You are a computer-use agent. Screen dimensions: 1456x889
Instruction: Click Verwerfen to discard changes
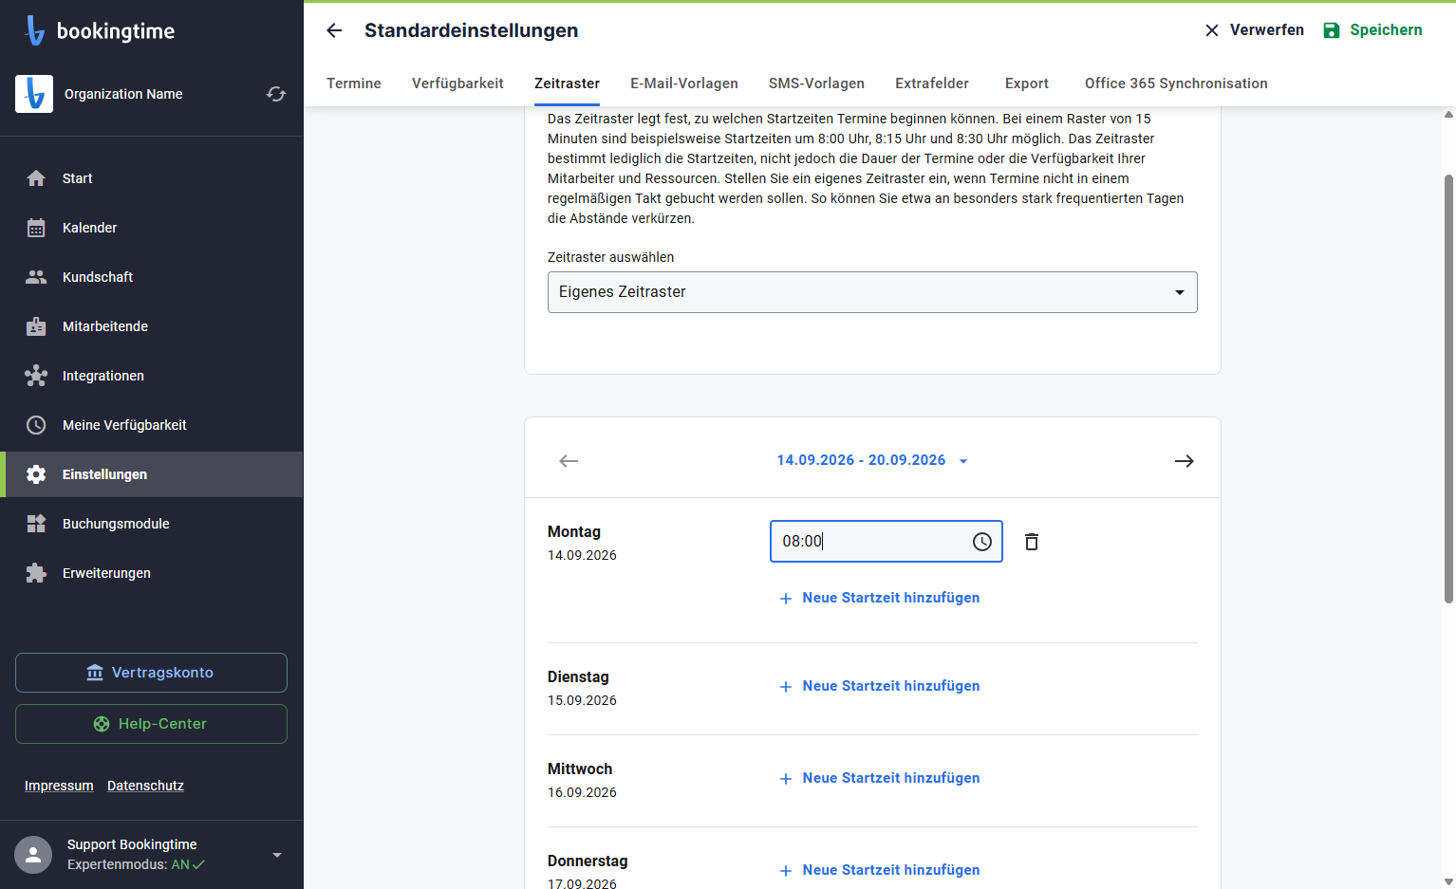[1254, 30]
